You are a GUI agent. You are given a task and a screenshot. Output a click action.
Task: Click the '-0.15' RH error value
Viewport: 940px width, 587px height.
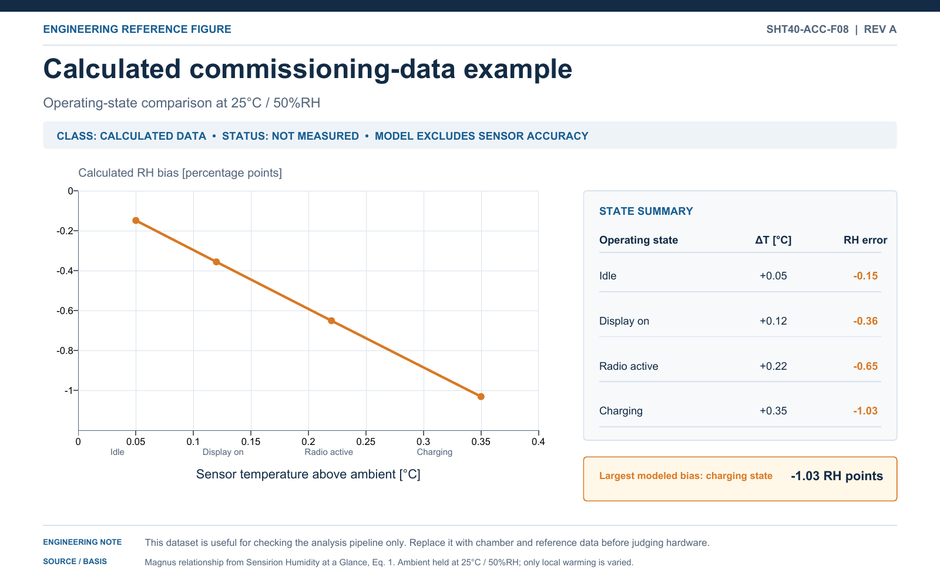(x=865, y=276)
